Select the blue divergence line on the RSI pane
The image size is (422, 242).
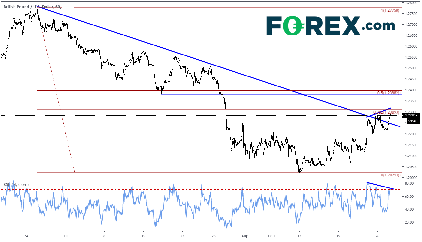click(x=380, y=186)
